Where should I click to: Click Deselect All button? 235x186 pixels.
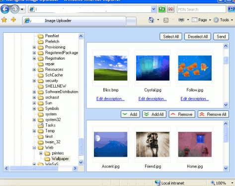tap(198, 36)
